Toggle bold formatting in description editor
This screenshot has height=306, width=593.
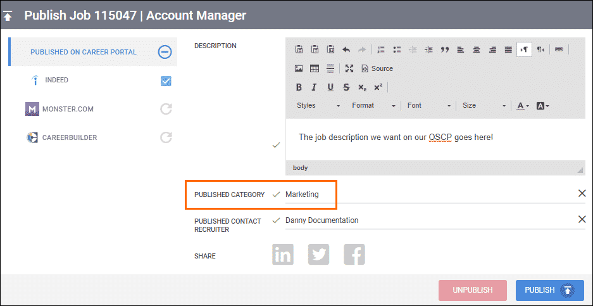pos(299,87)
